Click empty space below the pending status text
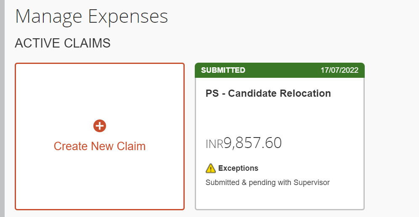The width and height of the screenshot is (419, 217). click(279, 198)
